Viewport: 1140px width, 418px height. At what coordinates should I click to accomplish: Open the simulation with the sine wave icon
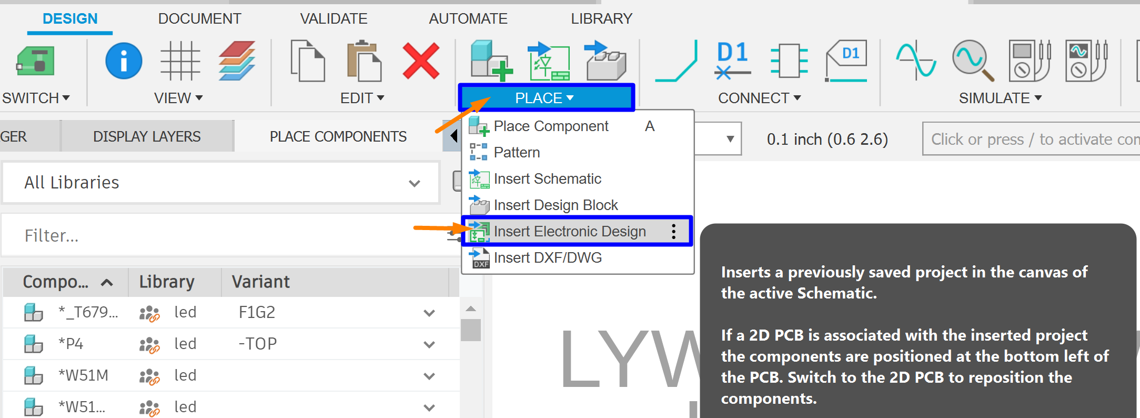[915, 61]
